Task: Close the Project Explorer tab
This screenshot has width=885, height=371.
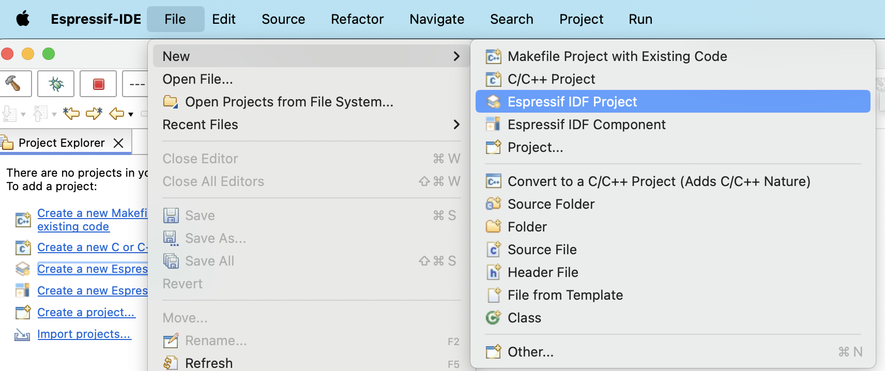Action: coord(118,143)
